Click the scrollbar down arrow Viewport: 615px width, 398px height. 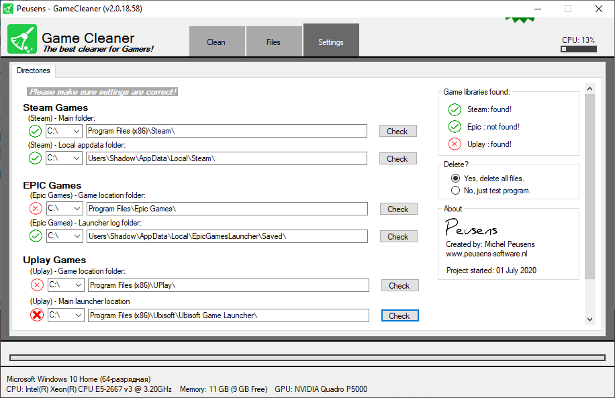coord(589,319)
